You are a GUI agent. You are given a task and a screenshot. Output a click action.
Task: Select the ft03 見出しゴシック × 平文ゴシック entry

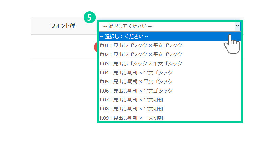[141, 63]
